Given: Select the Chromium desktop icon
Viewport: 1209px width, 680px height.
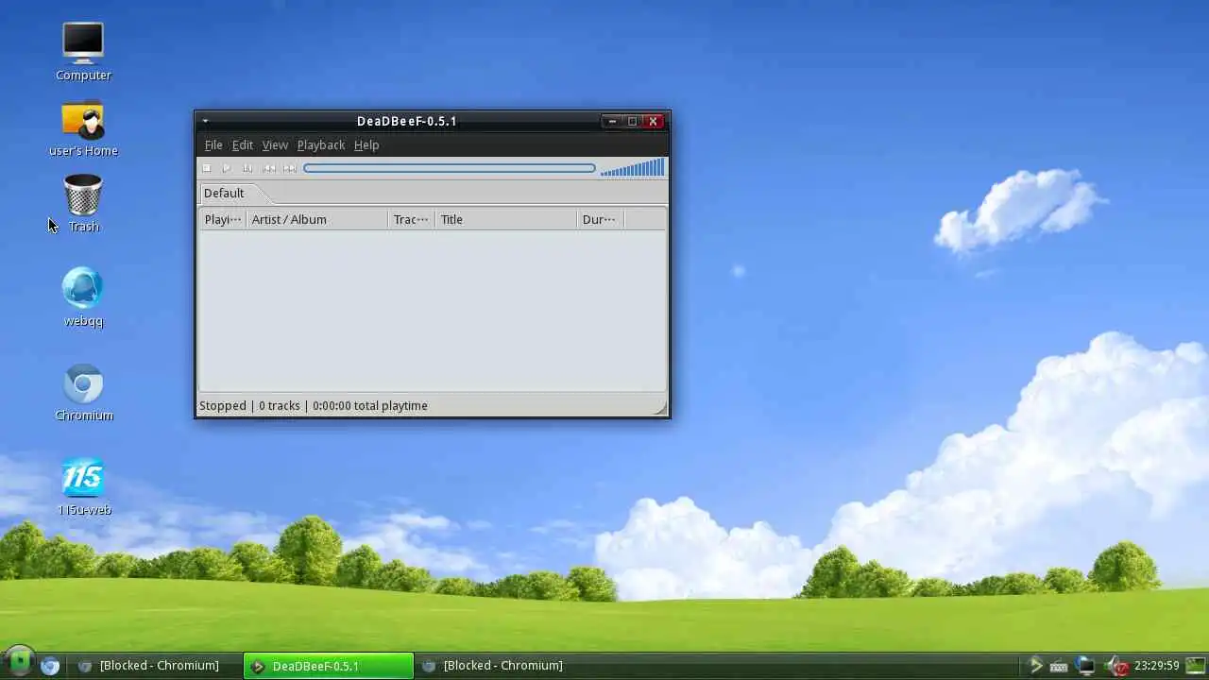Looking at the screenshot, I should click(x=83, y=392).
